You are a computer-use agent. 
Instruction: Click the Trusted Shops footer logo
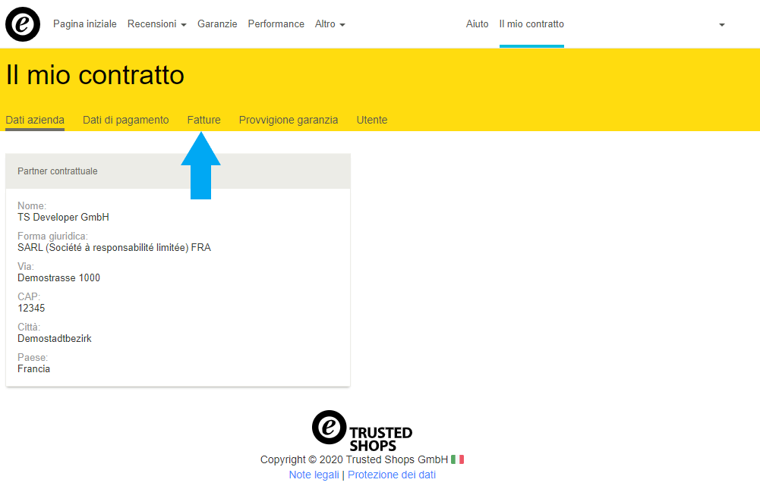362,431
